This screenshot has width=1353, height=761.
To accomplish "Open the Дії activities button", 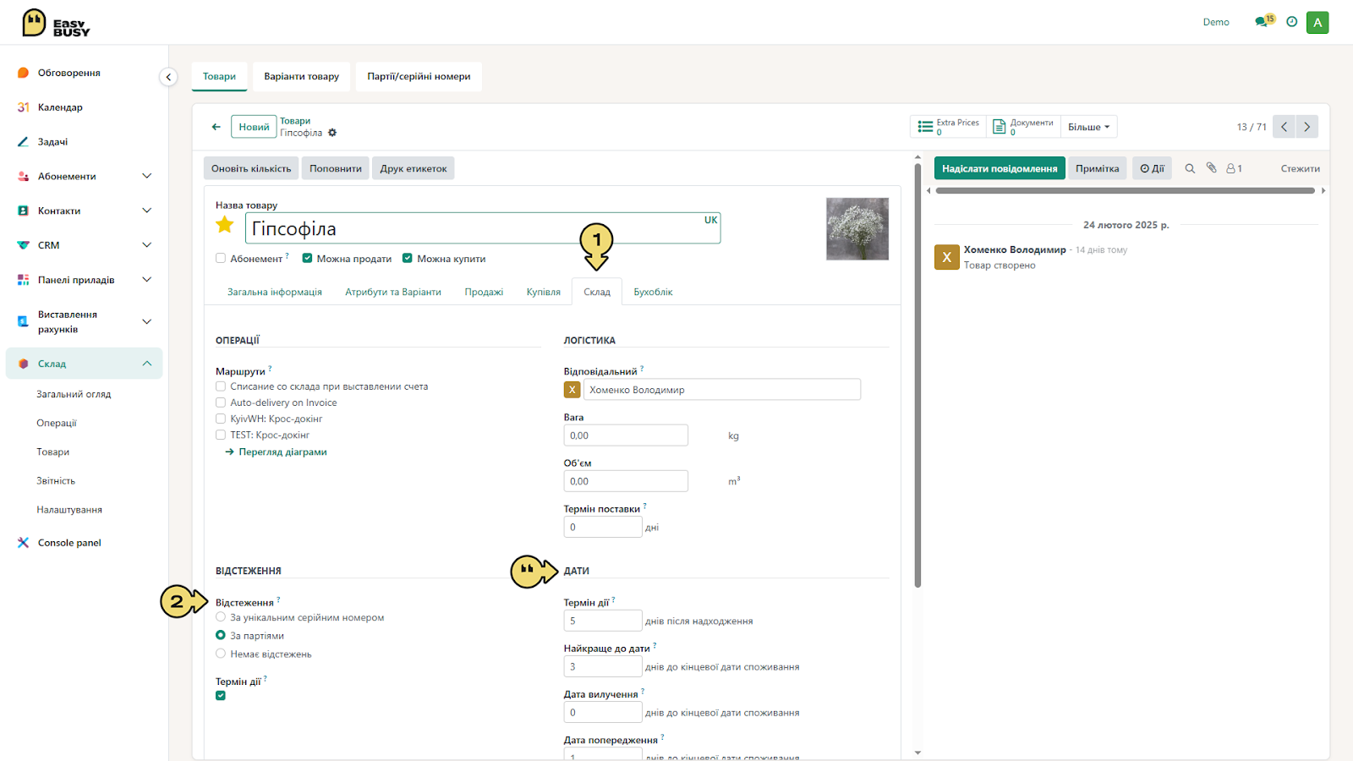I will tap(1152, 168).
